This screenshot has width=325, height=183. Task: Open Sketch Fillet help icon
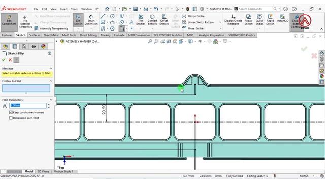tap(49, 53)
